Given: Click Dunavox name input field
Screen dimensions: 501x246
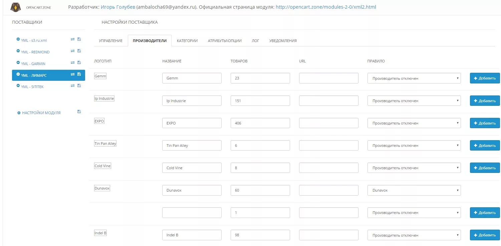Looking at the screenshot, I should click(192, 190).
